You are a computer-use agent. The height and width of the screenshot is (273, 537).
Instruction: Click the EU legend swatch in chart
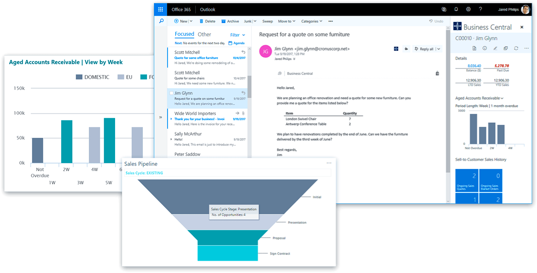pyautogui.click(x=121, y=77)
